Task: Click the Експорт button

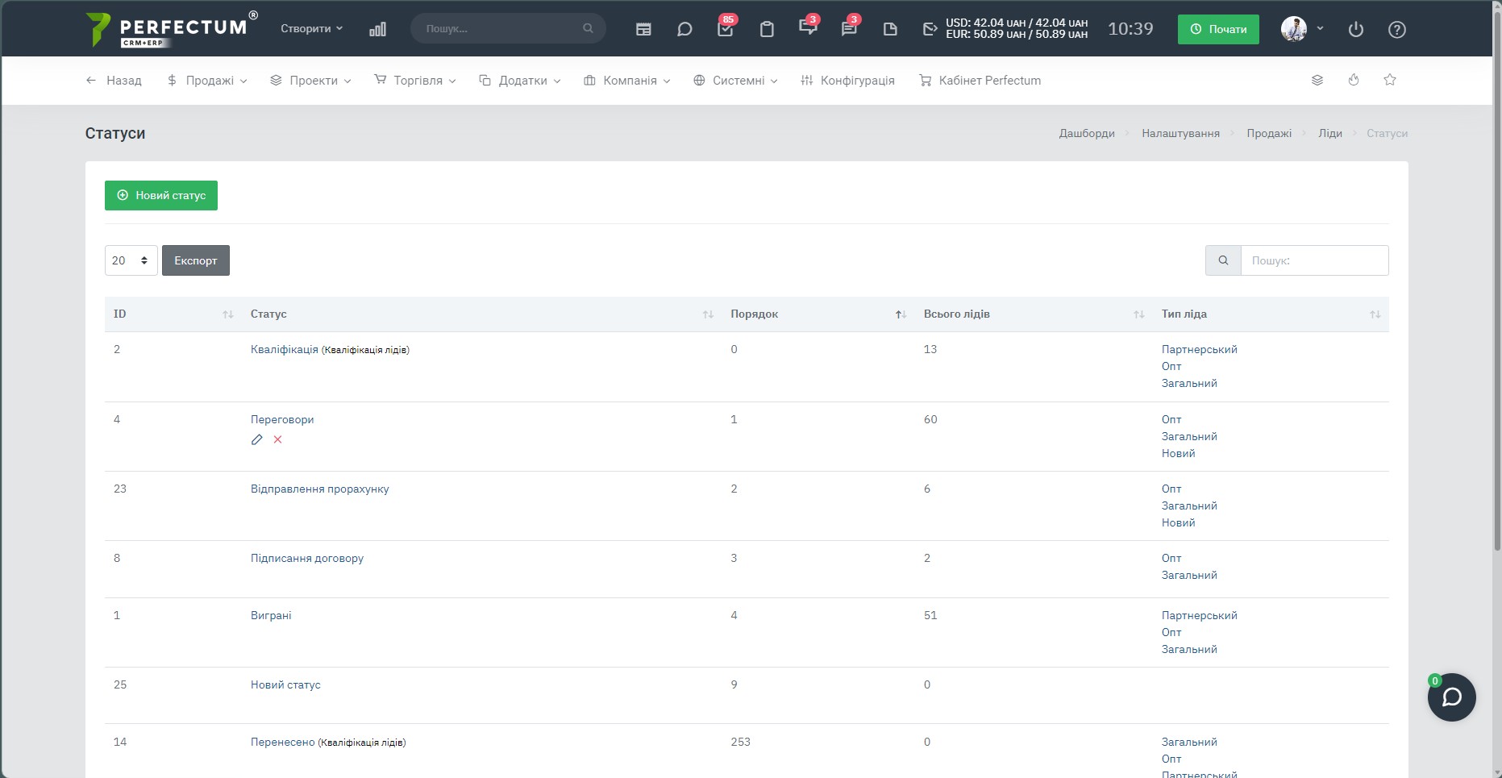Action: point(196,260)
